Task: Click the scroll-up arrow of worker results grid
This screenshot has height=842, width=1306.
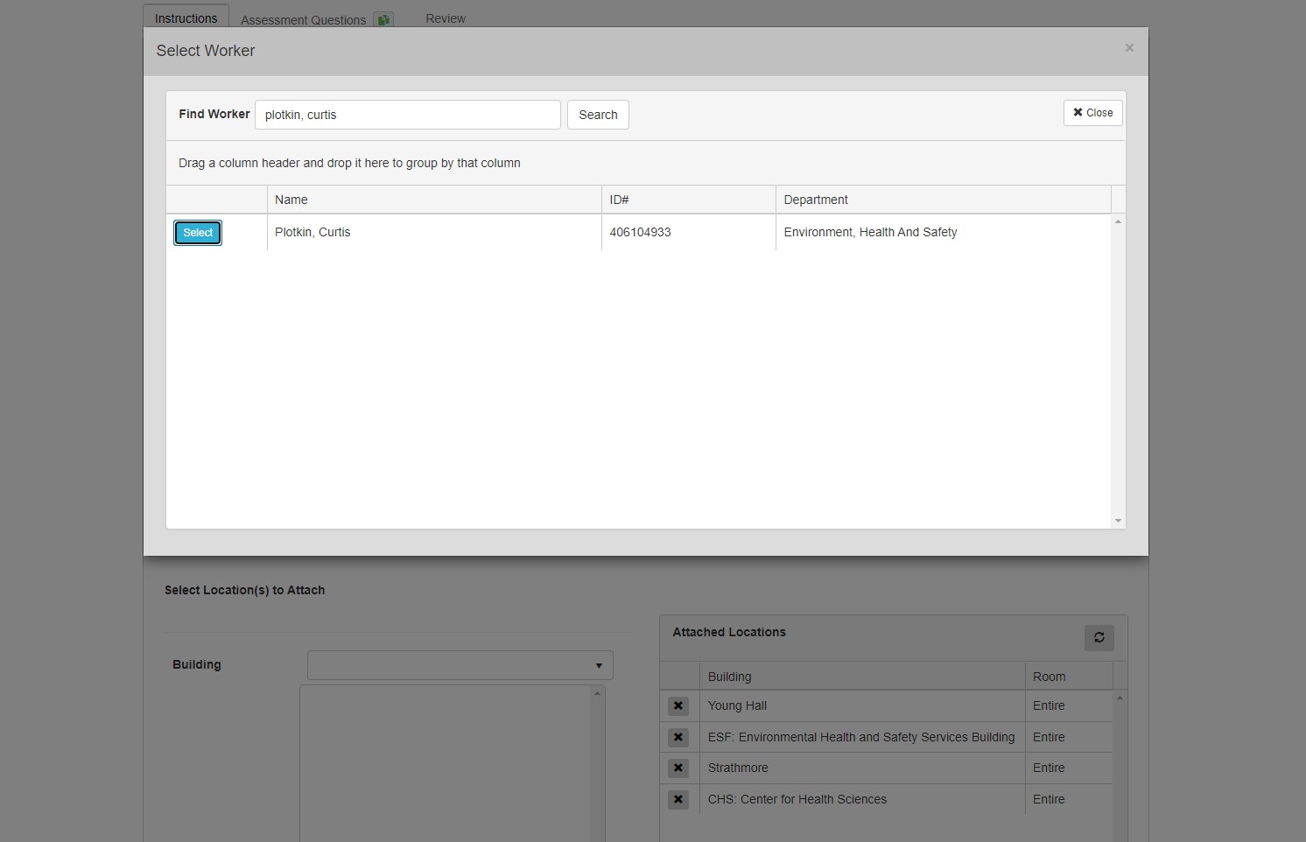Action: click(x=1118, y=222)
